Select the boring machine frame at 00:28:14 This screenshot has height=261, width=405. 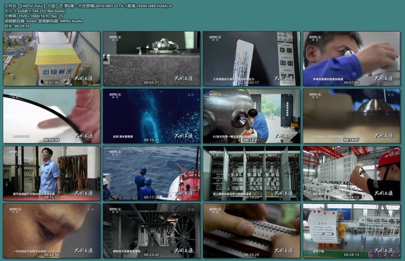coord(351,231)
